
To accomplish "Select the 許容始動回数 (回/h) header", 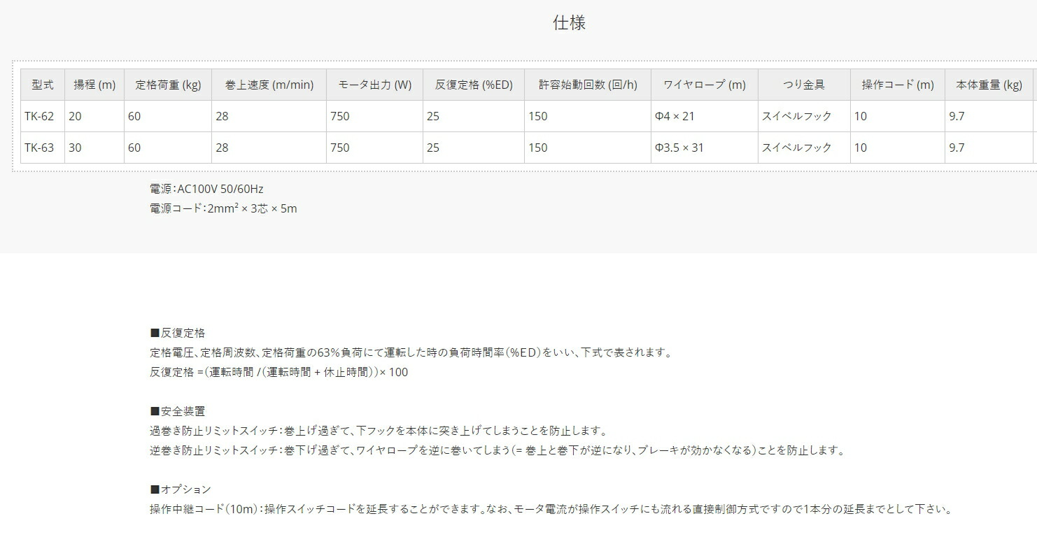I will click(587, 84).
